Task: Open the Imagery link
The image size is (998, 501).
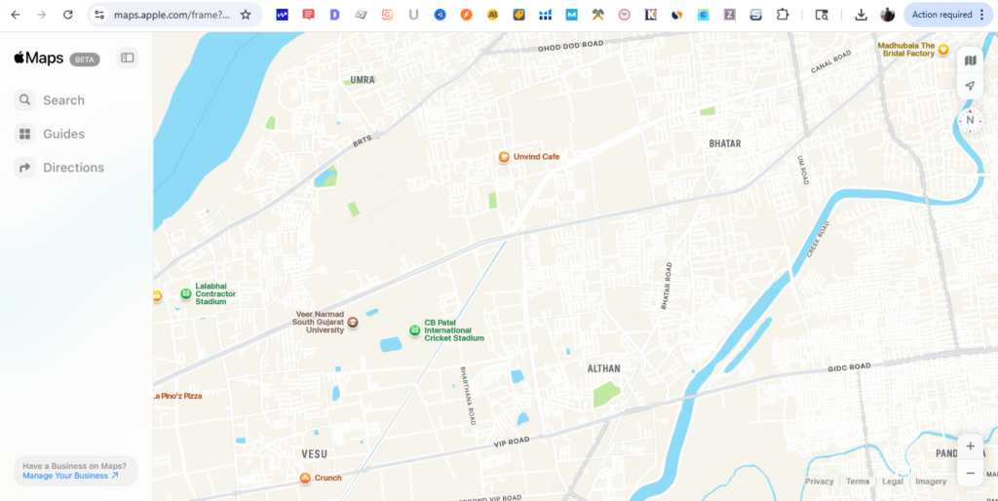Action: coord(931,482)
